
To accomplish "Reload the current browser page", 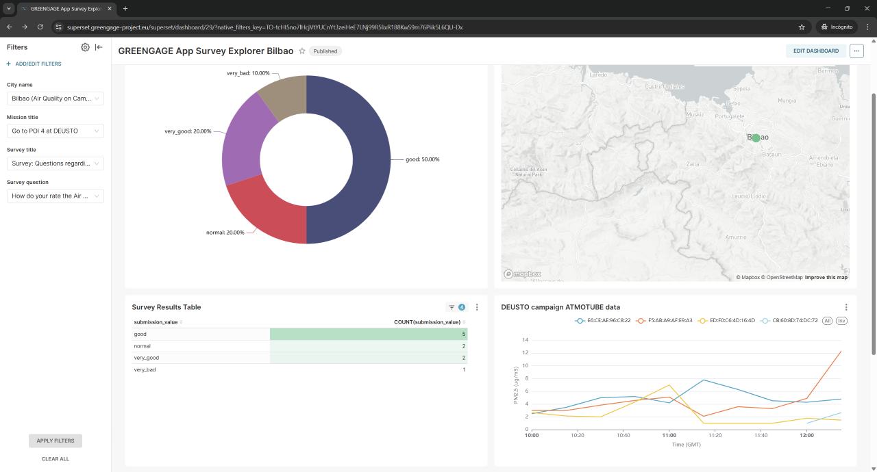I will pos(40,27).
